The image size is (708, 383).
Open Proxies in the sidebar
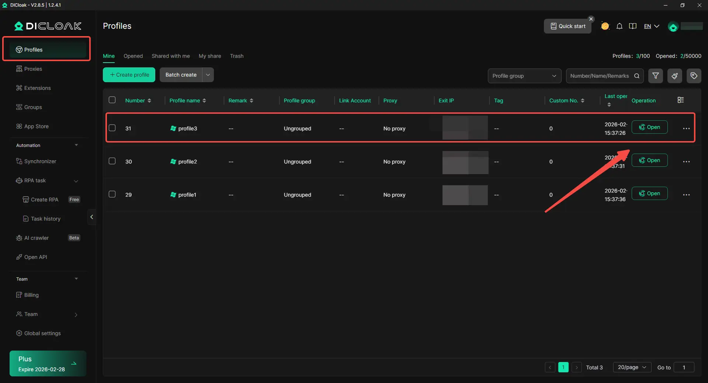[33, 69]
